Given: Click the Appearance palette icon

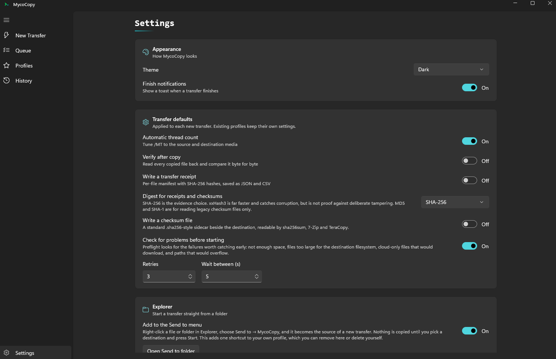Looking at the screenshot, I should (146, 52).
